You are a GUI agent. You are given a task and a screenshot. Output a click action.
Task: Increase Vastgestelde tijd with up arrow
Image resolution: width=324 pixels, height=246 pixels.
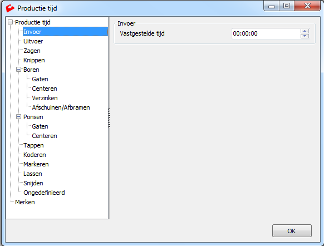coord(305,31)
